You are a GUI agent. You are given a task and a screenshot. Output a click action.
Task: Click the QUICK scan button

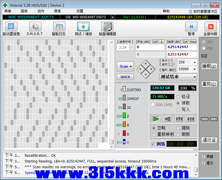pos(125,77)
